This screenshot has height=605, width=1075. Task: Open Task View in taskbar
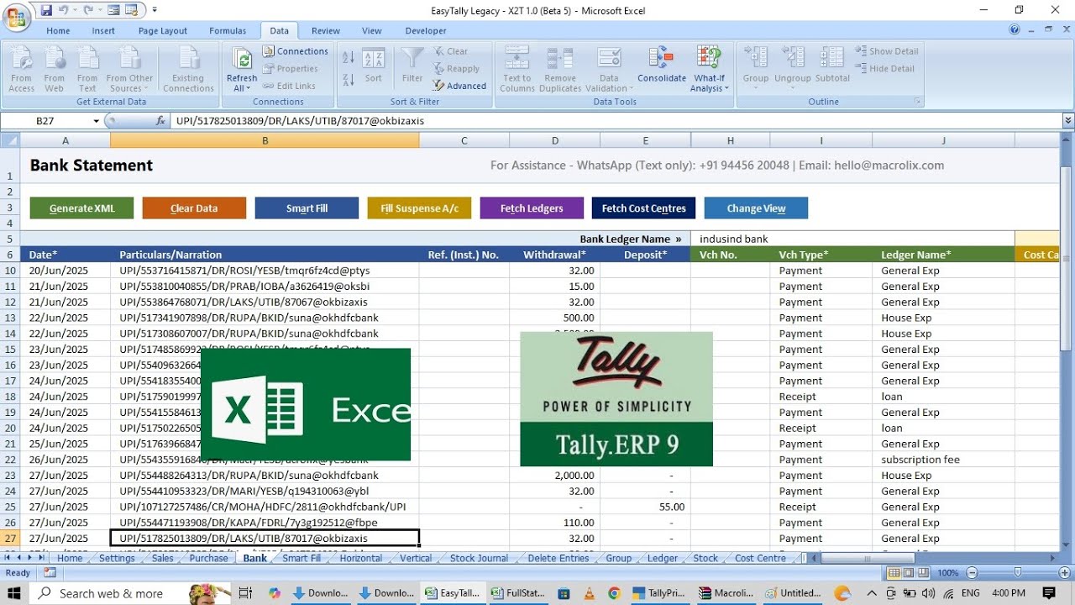[245, 593]
